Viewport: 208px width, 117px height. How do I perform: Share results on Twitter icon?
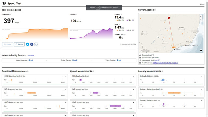tap(28, 44)
